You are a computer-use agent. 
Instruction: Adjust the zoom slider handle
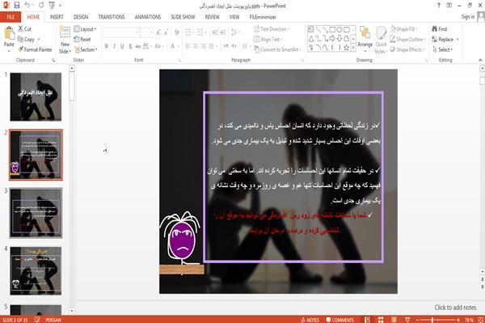pyautogui.click(x=432, y=320)
